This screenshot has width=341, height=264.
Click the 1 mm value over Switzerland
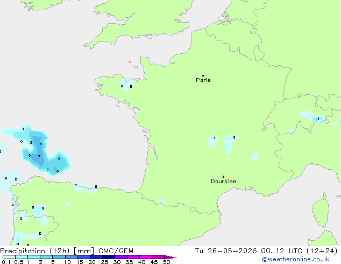coord(318,119)
